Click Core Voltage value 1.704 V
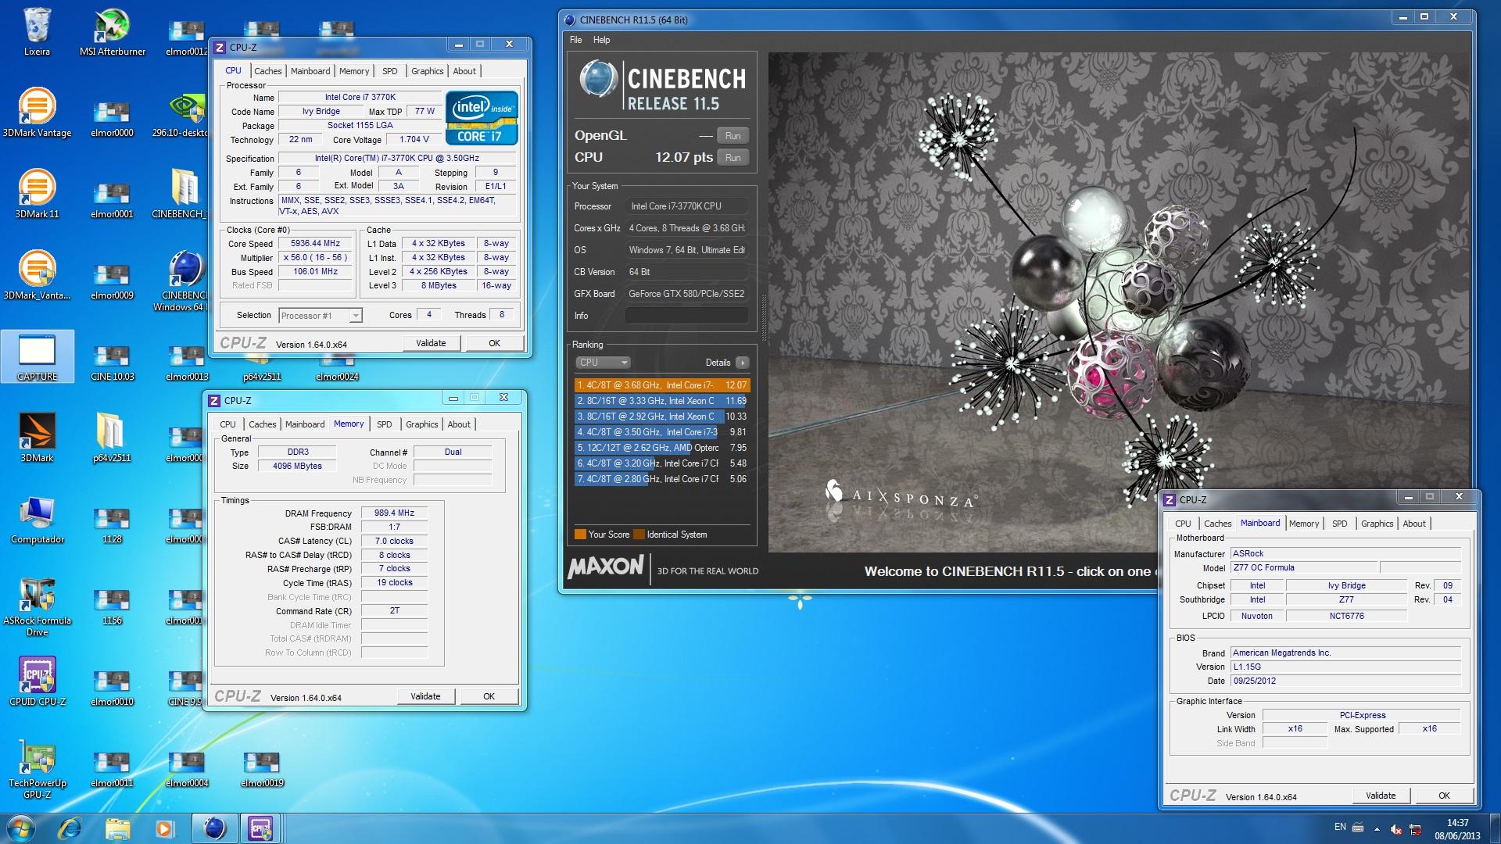1501x844 pixels. click(414, 140)
